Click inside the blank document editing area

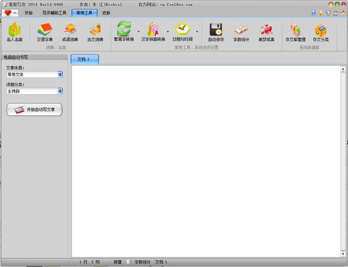[206, 162]
